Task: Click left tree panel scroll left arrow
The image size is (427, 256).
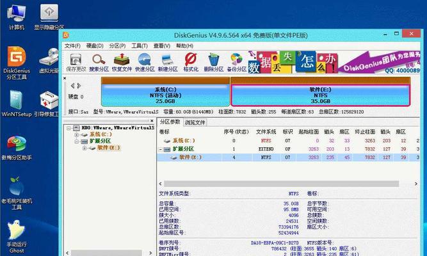Action: tap(67, 253)
